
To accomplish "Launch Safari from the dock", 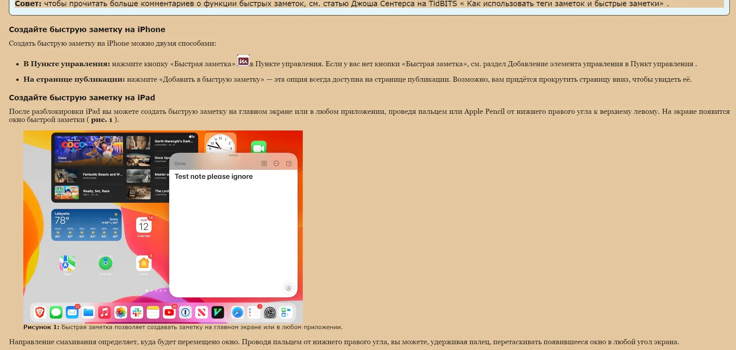I will point(238,312).
